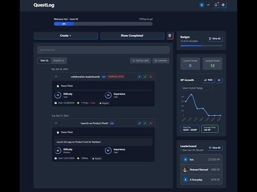Click the QuestLog logo

click(x=44, y=5)
